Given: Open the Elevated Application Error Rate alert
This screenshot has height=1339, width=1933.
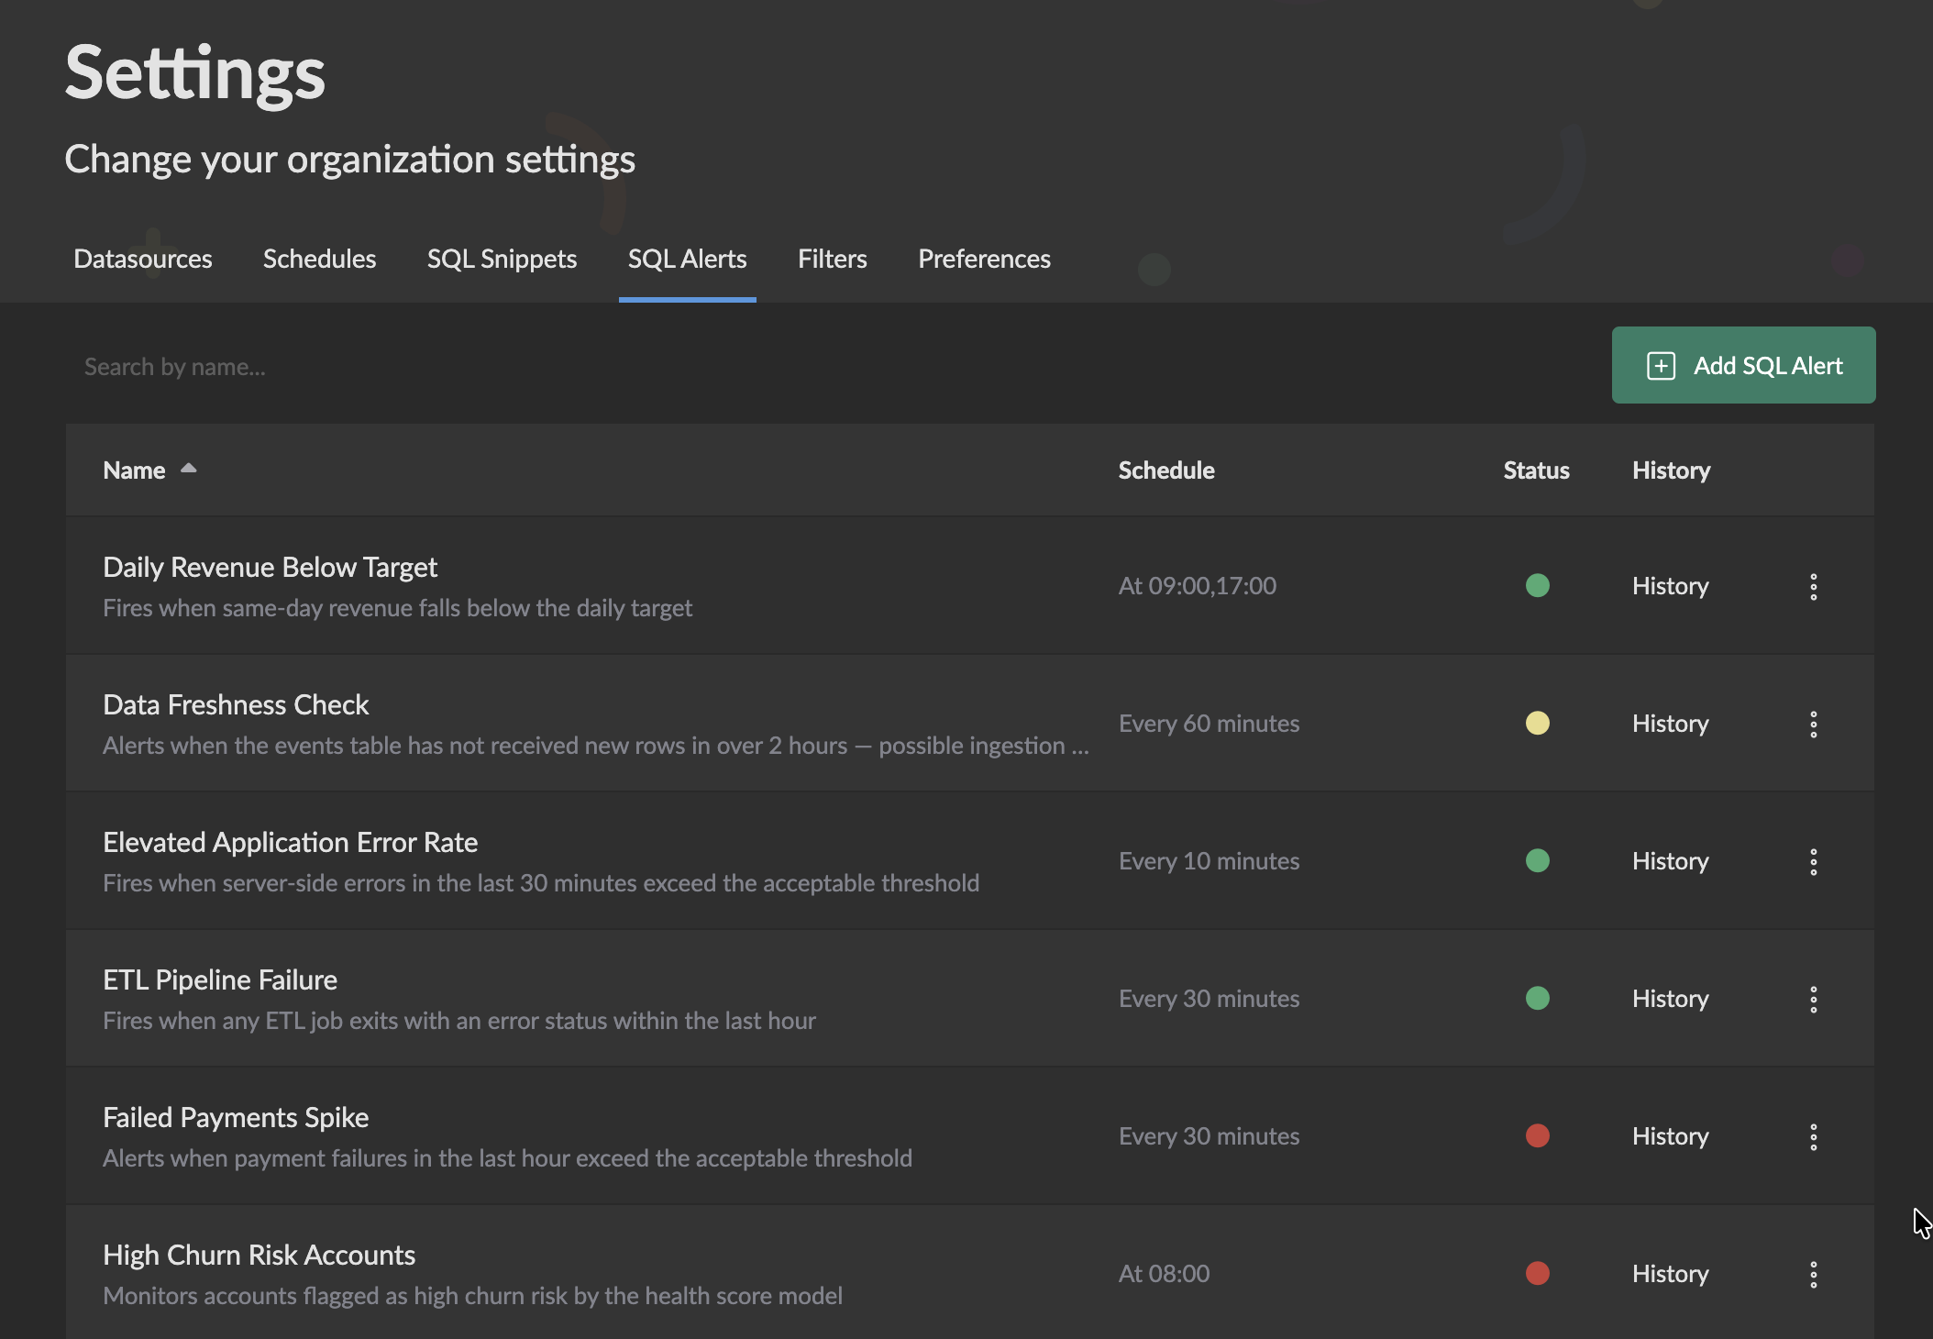Looking at the screenshot, I should coord(290,843).
